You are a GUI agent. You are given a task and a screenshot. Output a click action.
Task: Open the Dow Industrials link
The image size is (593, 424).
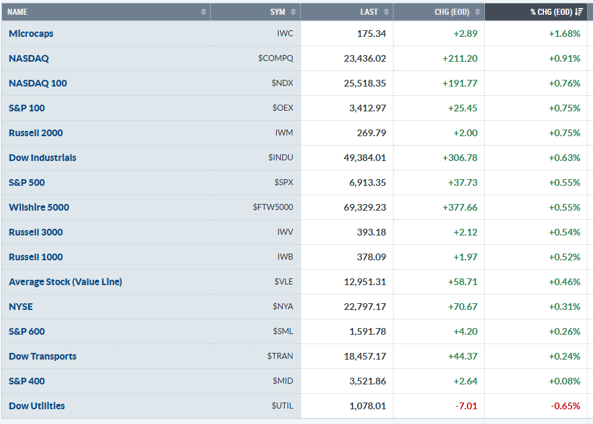[x=42, y=158]
